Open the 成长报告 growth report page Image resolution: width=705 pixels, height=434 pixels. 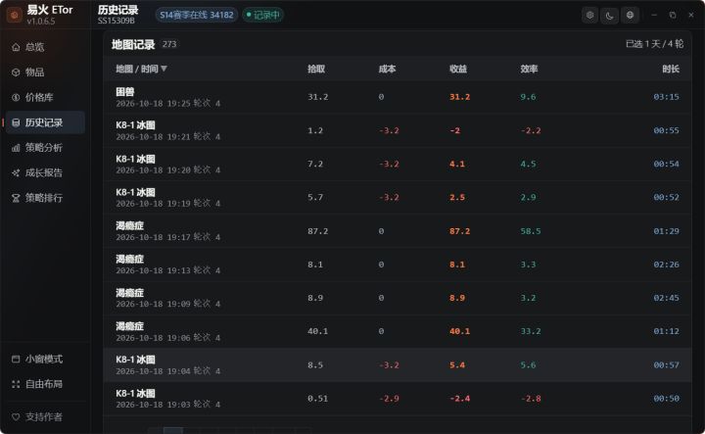[x=45, y=172]
